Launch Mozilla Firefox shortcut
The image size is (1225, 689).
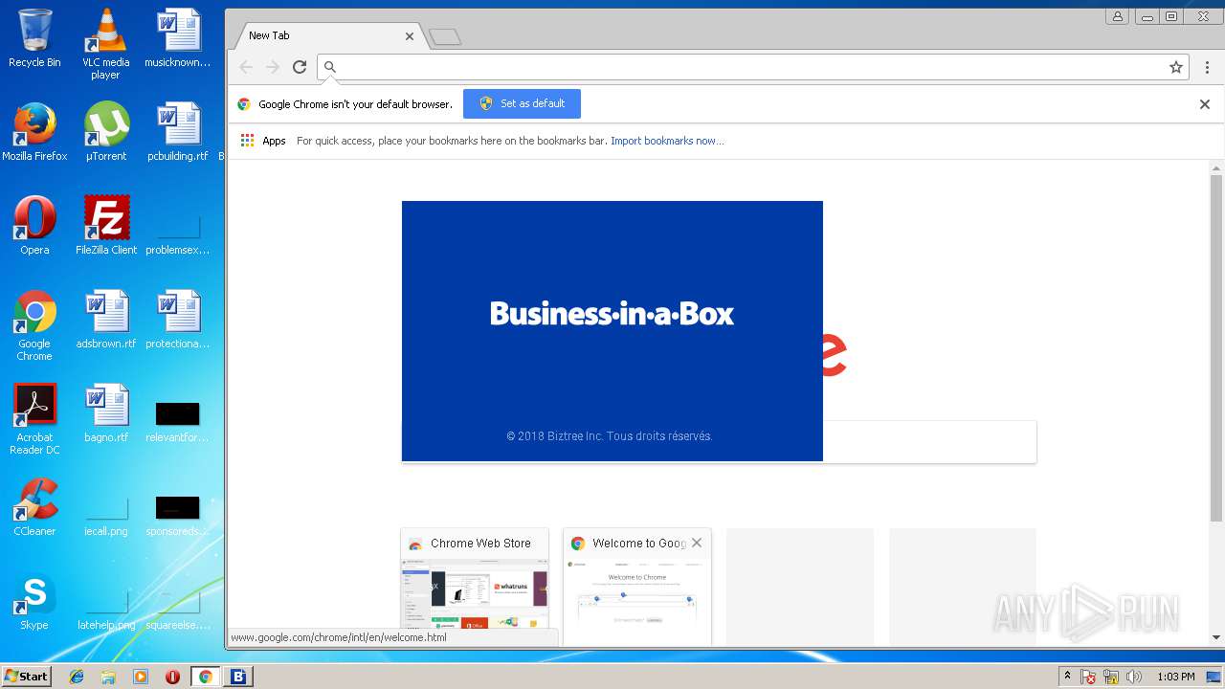pyautogui.click(x=34, y=131)
